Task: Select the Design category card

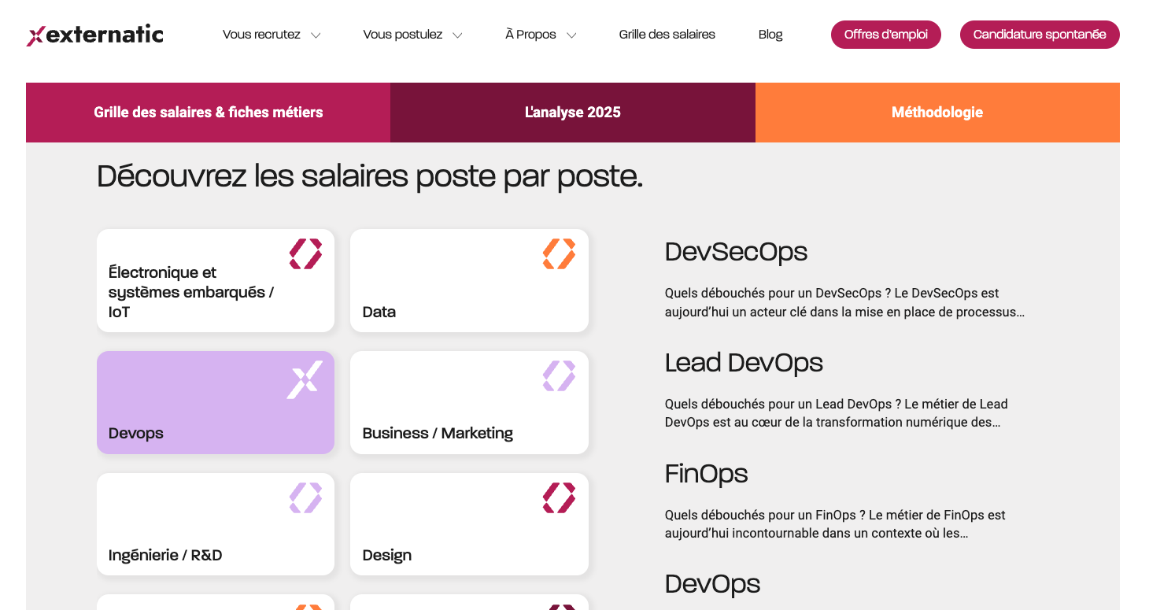Action: point(469,524)
